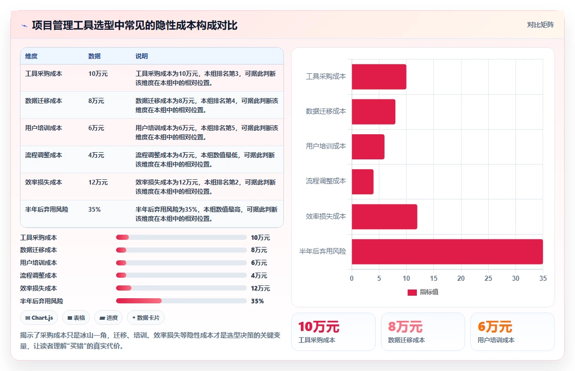575x371 pixels.
Task: Click the 效率损失成本 bar in chart
Action: 385,217
